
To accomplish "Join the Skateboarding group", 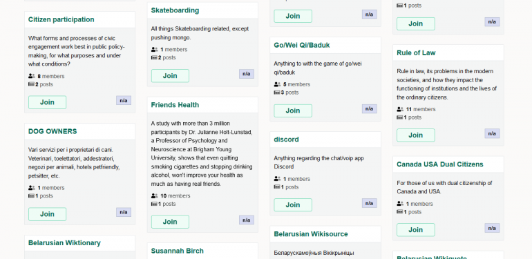I will click(170, 76).
